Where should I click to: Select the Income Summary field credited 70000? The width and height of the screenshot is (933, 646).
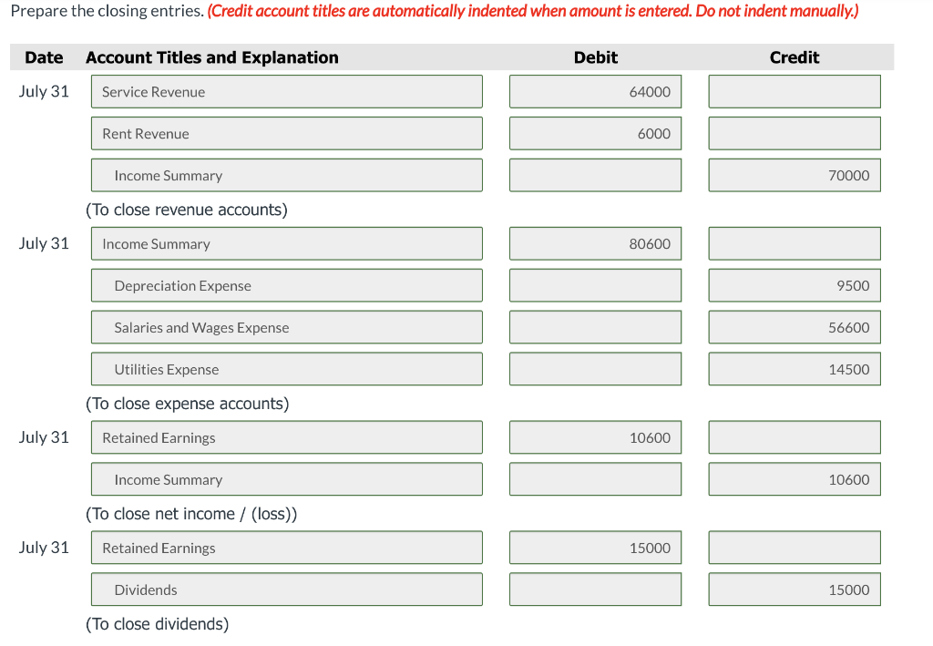click(287, 175)
